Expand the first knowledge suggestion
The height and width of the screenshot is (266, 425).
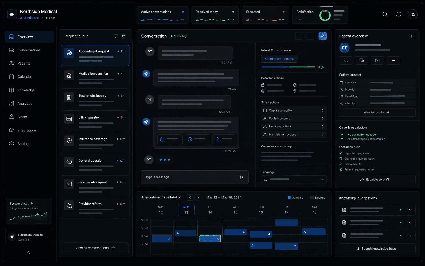(410, 210)
